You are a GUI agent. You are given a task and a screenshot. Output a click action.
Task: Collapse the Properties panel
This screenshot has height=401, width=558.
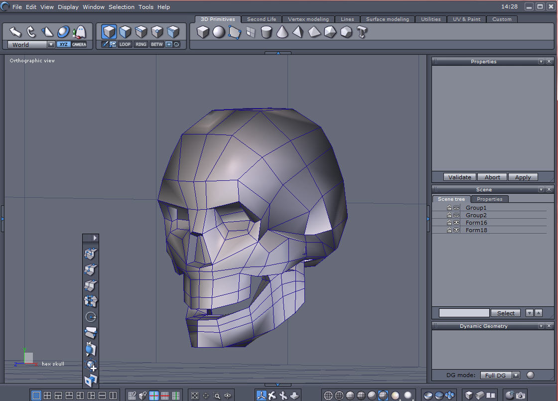point(541,62)
